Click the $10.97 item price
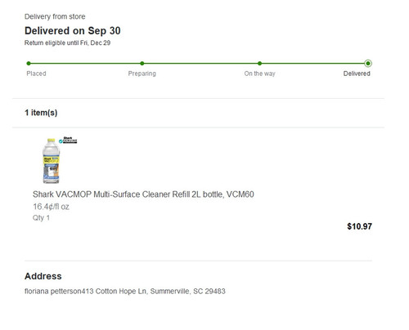Viewport: 409px width, 330px height. (359, 226)
